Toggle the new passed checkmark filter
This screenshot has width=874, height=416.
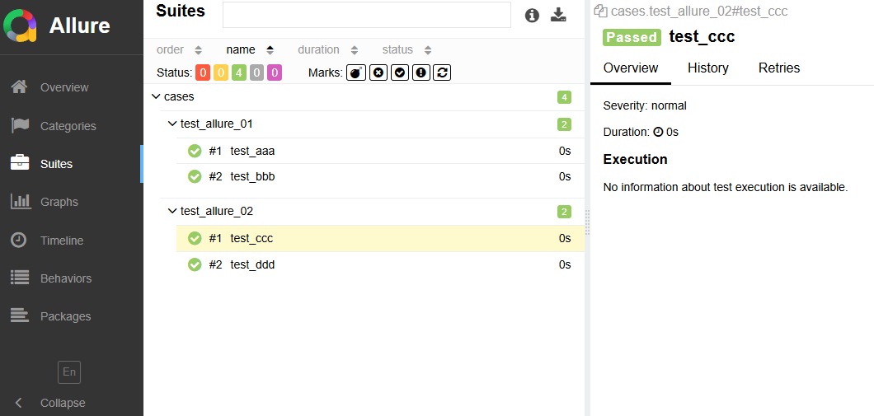pos(400,72)
